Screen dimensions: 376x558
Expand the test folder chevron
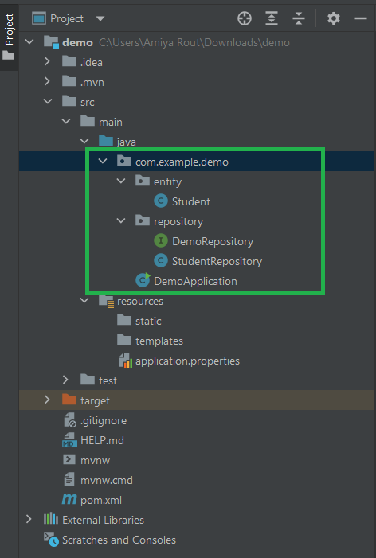point(65,380)
